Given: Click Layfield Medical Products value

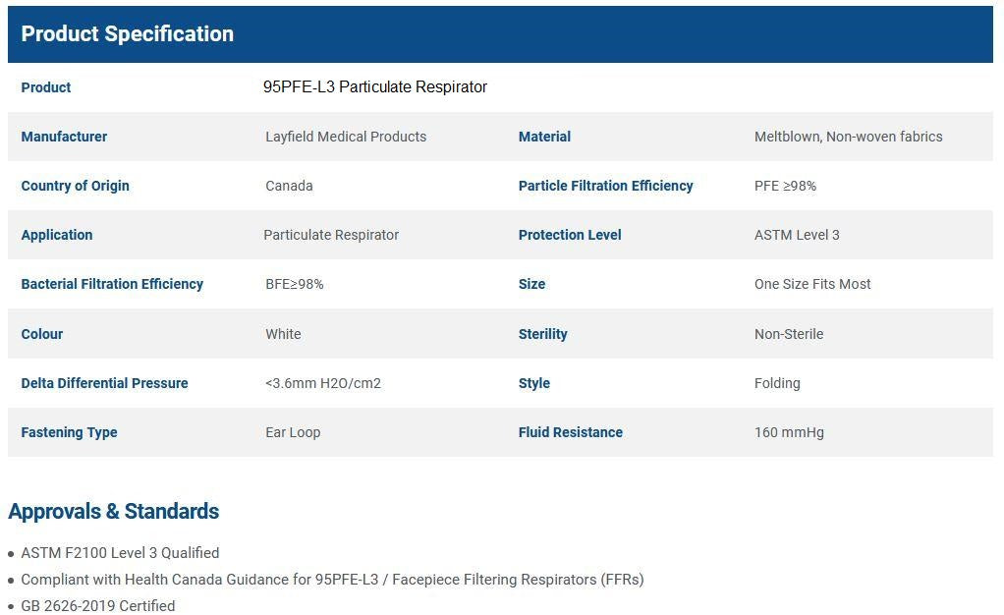Looking at the screenshot, I should 346,137.
